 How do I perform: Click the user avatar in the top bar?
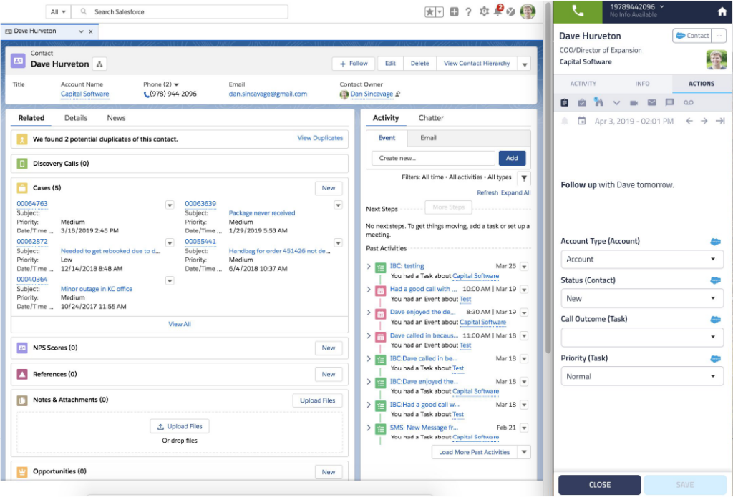coord(528,11)
